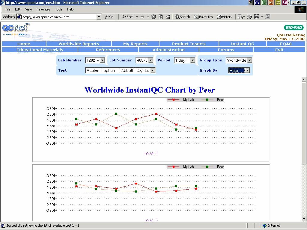Open the References section

(108, 50)
